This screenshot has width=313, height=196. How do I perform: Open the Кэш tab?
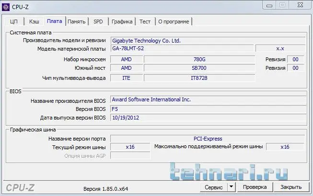(x=34, y=22)
